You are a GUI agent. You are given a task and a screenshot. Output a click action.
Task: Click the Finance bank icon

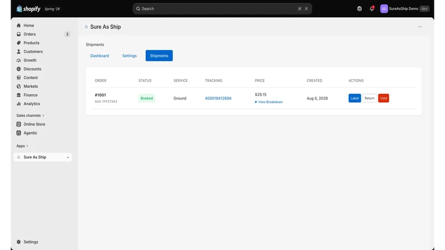19,95
